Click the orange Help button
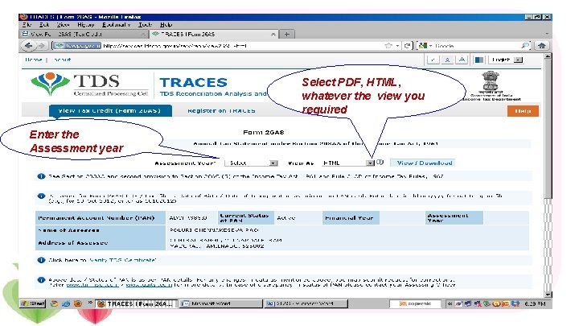This screenshot has height=326, width=579. click(523, 110)
